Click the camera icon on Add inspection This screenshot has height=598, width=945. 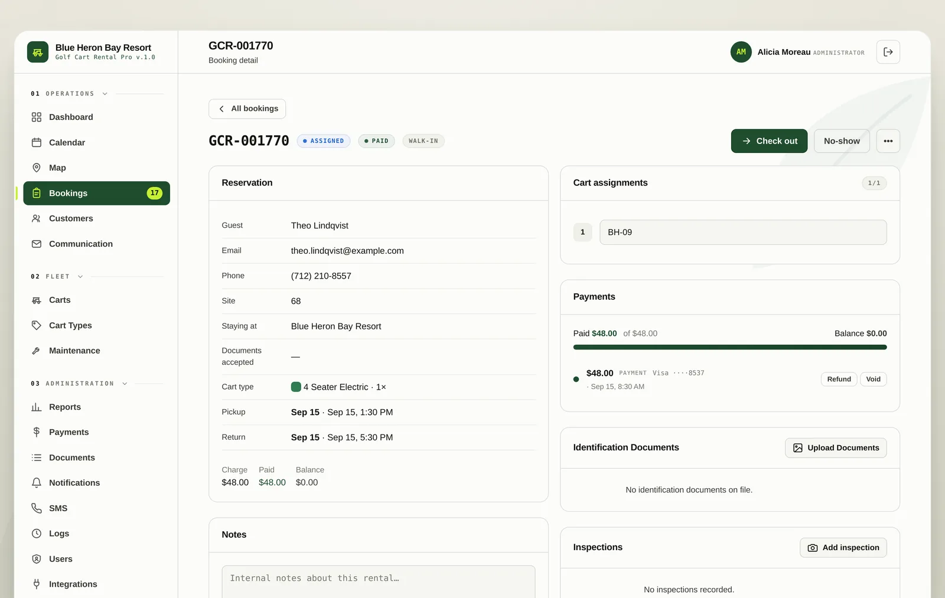click(813, 548)
